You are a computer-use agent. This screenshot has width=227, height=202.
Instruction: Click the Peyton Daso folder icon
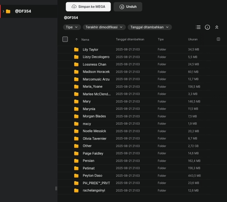[x=76, y=175]
